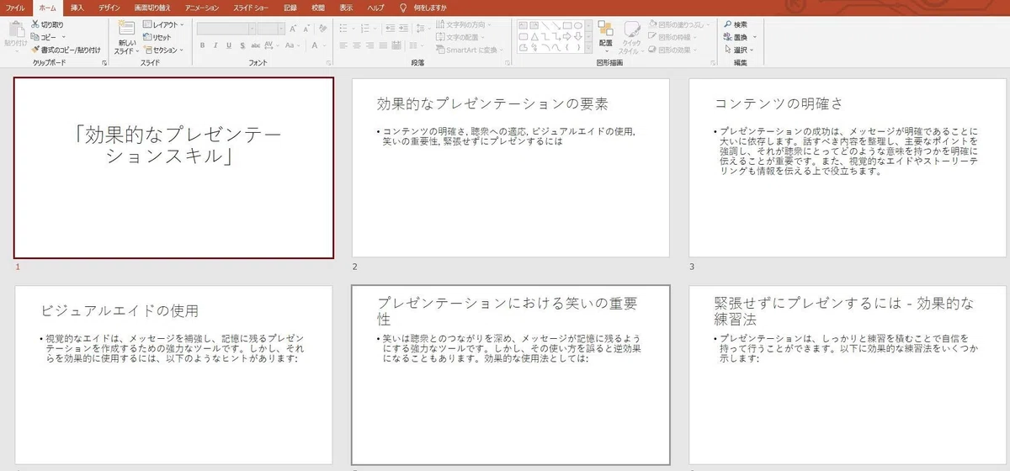This screenshot has height=471, width=1010.
Task: Click the Reset (リセット) slide button
Action: [157, 37]
